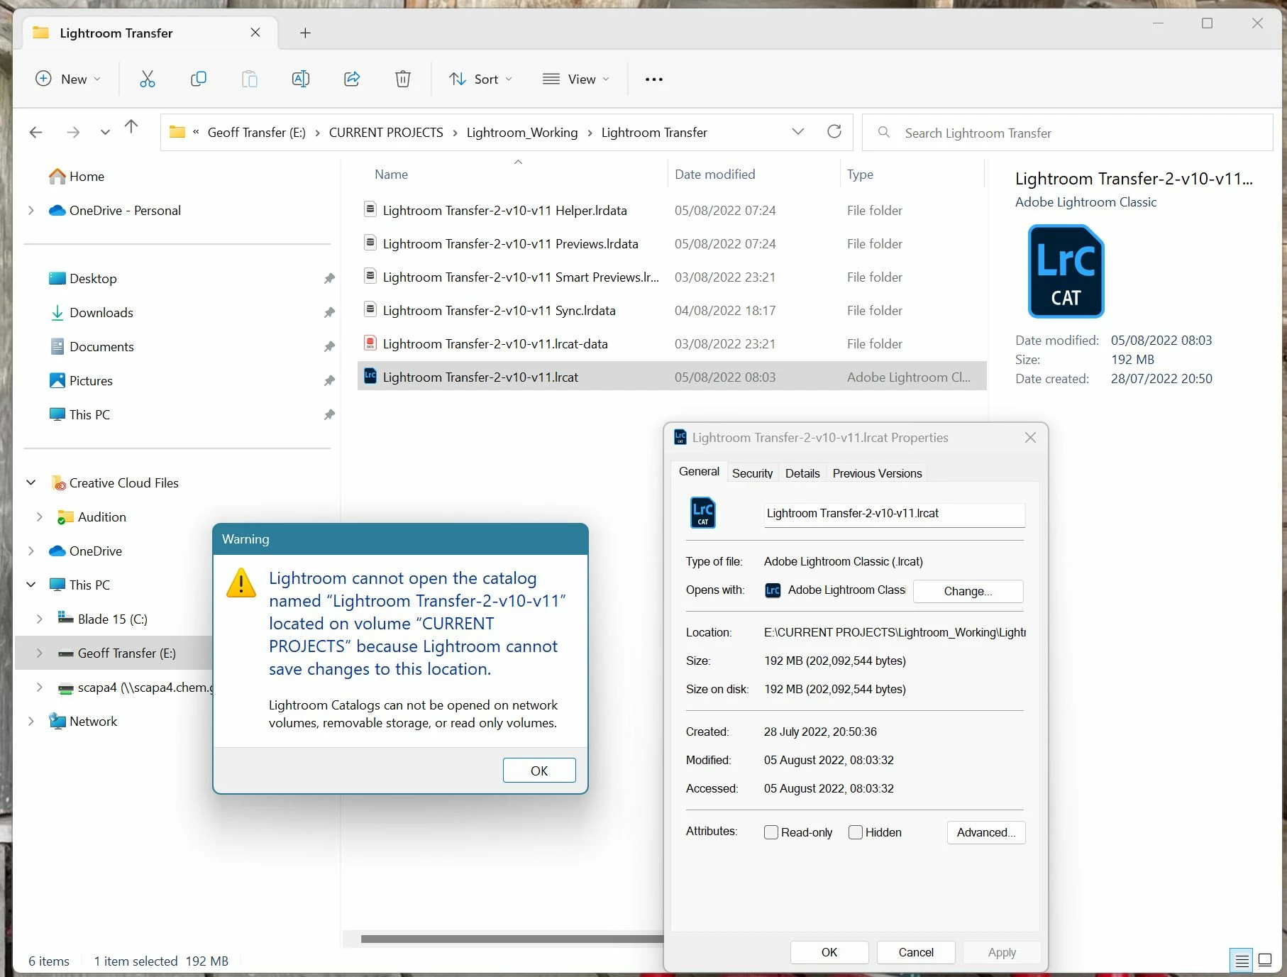Collapse the This PC tree node
The height and width of the screenshot is (977, 1287).
(x=31, y=585)
